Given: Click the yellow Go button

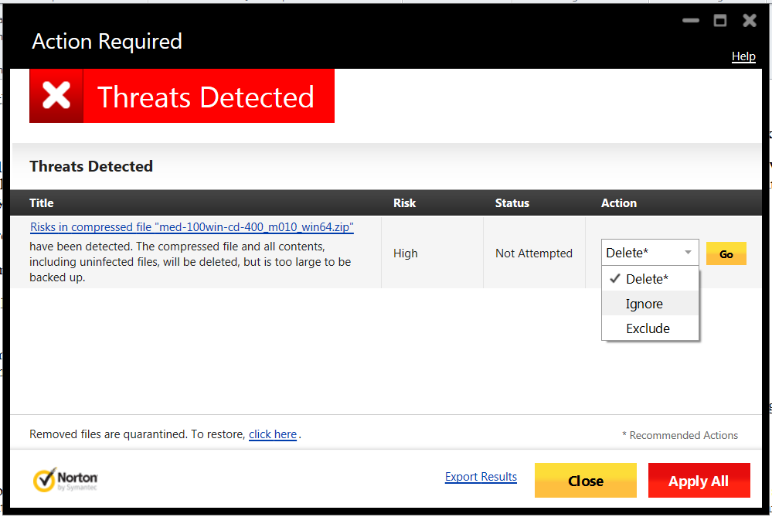Looking at the screenshot, I should [725, 253].
